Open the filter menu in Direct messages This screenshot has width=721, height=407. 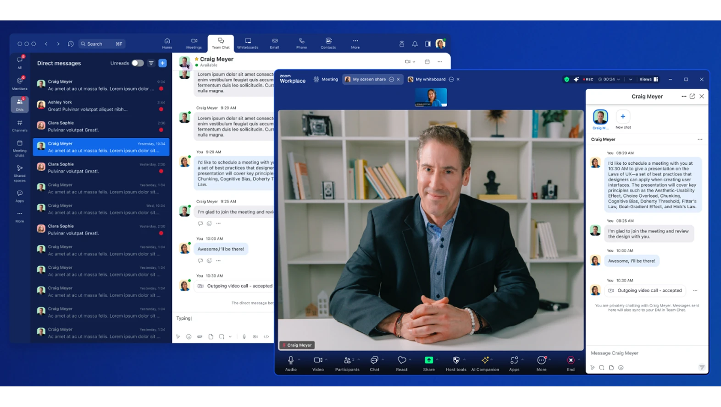tap(151, 63)
